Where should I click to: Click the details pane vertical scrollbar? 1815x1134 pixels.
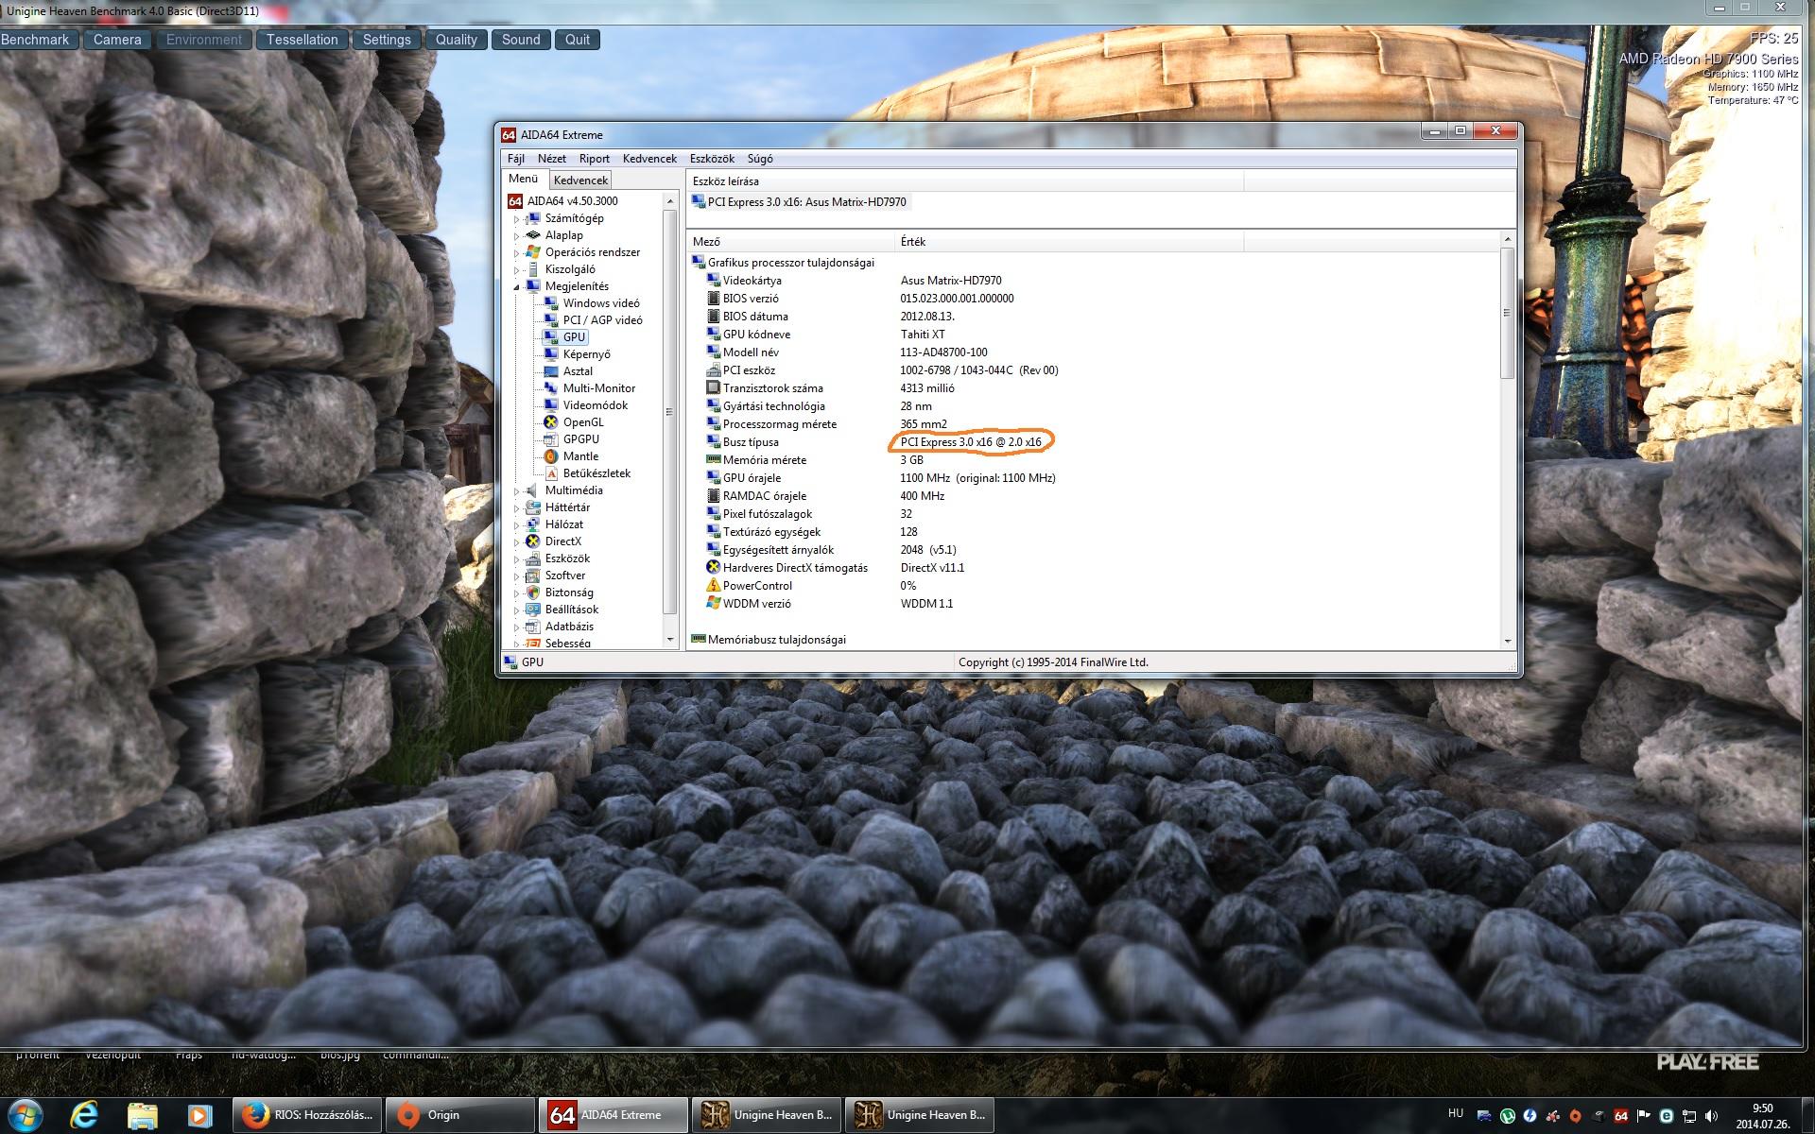tap(1507, 314)
